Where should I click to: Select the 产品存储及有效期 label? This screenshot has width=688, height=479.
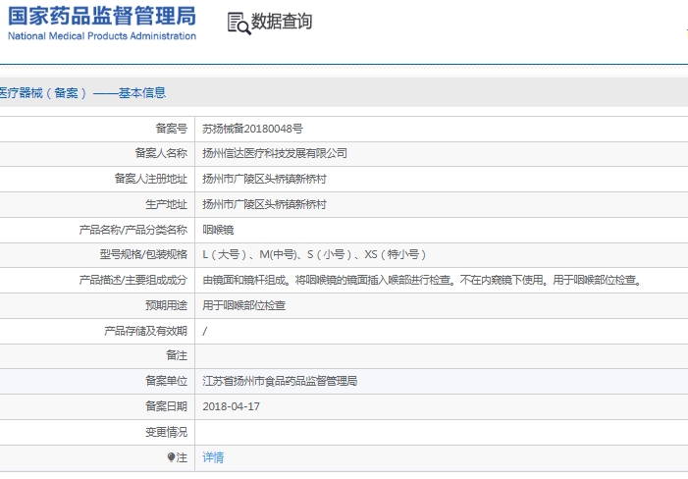(145, 331)
